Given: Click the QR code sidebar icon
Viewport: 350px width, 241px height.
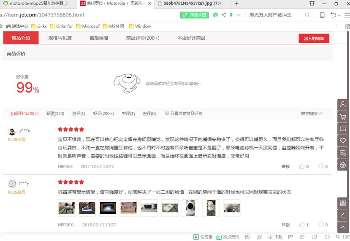Looking at the screenshot, I should click(x=342, y=203).
